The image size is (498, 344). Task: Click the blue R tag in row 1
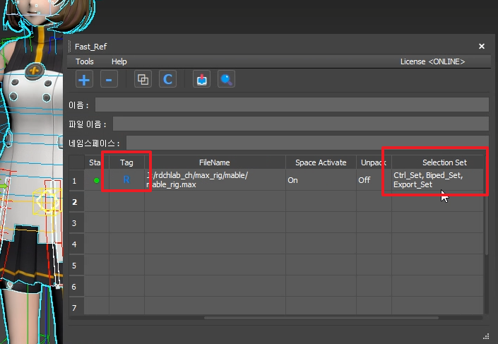pyautogui.click(x=126, y=180)
